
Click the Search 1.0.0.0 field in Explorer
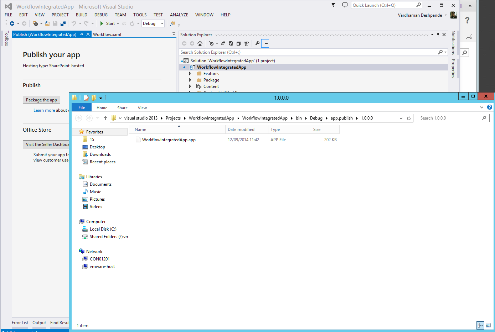coord(453,118)
